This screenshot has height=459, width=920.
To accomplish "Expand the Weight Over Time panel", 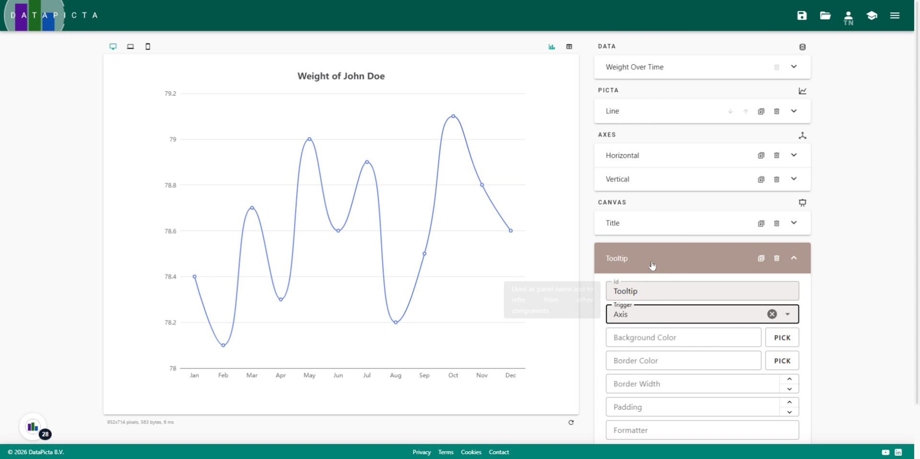I will pos(793,67).
